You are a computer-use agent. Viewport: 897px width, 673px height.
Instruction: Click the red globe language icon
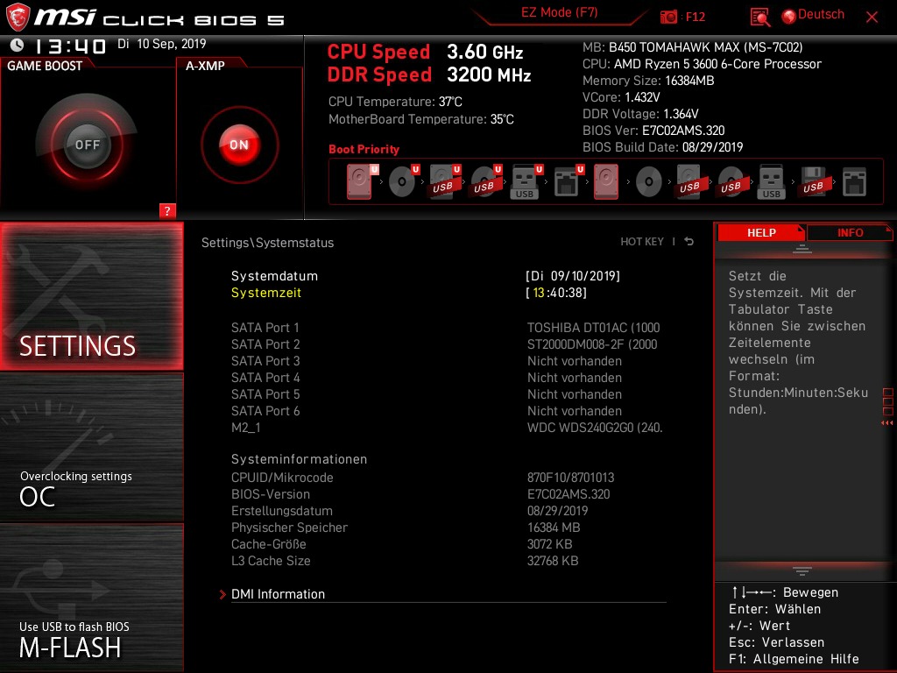(x=789, y=17)
